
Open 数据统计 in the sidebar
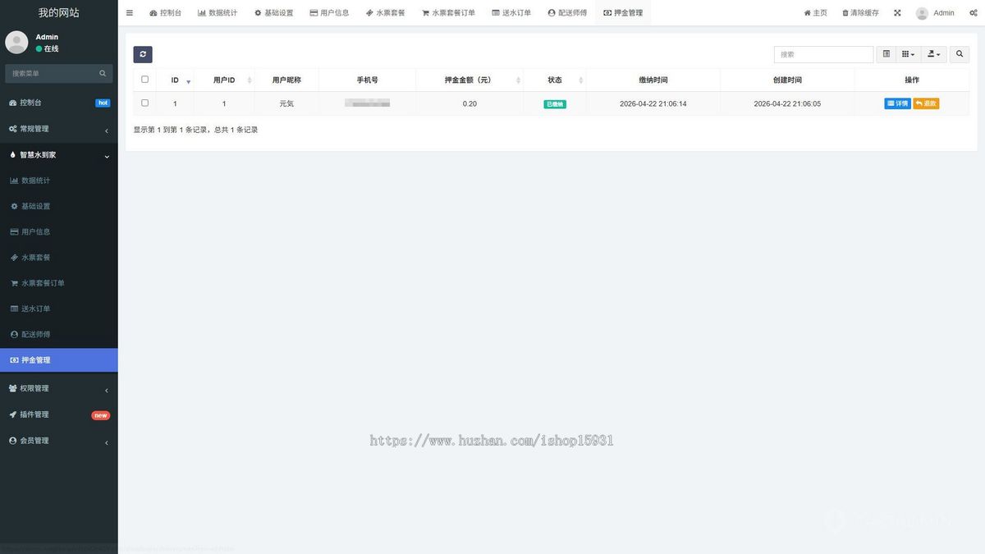pos(59,181)
